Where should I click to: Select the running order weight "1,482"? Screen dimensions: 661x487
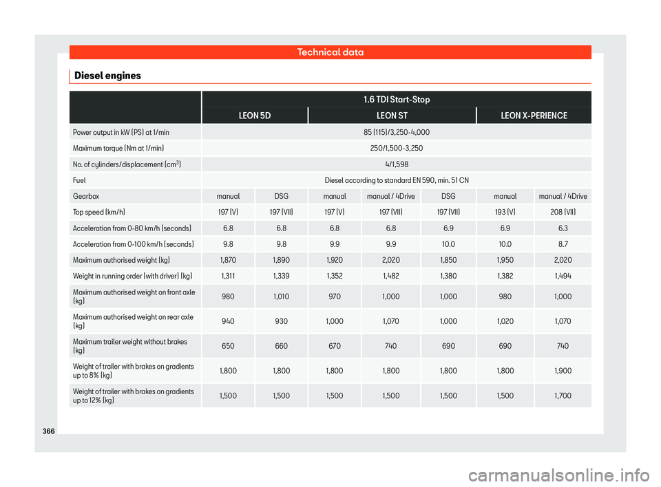pyautogui.click(x=391, y=277)
